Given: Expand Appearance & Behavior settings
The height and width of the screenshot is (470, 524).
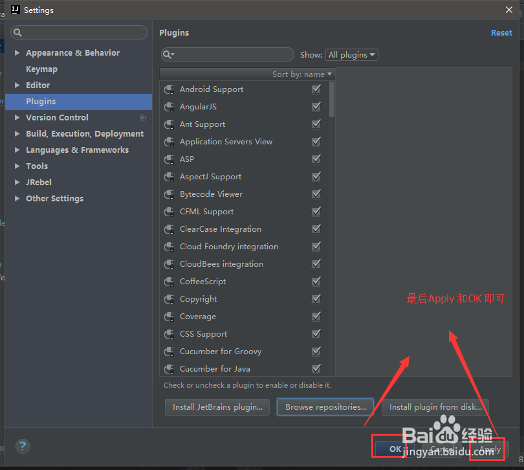Looking at the screenshot, I should [17, 53].
